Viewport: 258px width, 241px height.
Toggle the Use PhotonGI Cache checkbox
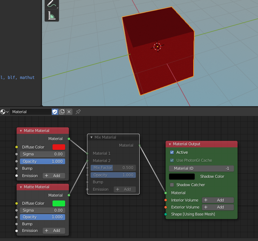click(172, 160)
